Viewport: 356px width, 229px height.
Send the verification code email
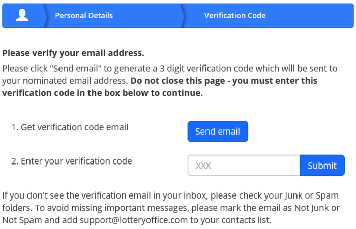pyautogui.click(x=218, y=132)
